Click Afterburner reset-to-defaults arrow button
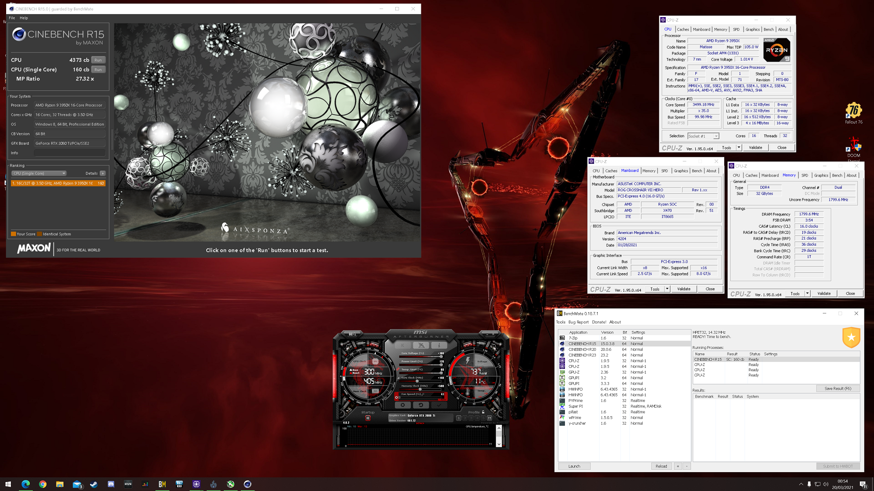Screen dimensions: 874x491 pos(420,405)
